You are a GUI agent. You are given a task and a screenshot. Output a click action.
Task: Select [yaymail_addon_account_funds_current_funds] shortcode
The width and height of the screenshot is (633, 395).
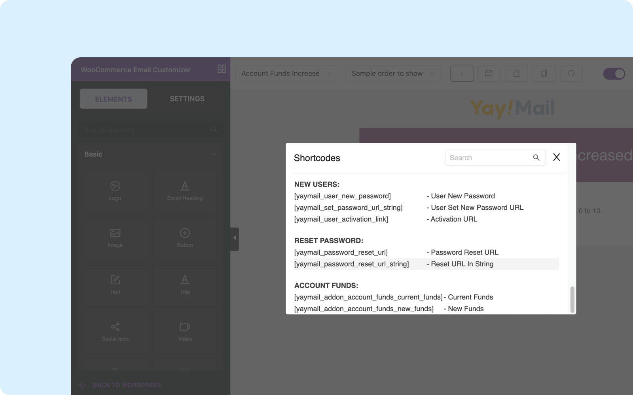[x=368, y=297]
